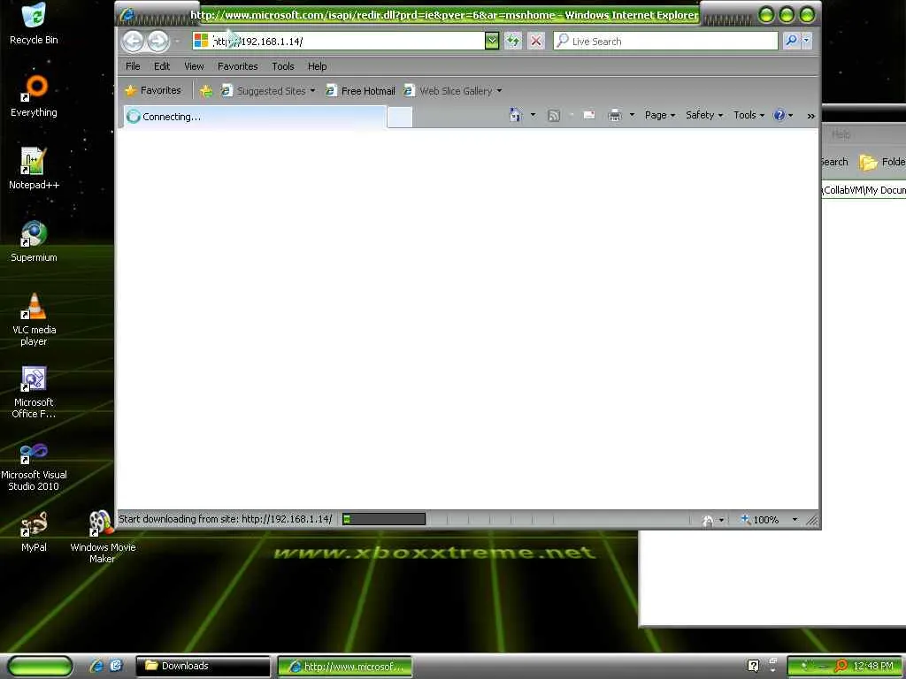The height and width of the screenshot is (679, 906).
Task: Click the page loading progress bar in status bar
Action: [x=384, y=518]
